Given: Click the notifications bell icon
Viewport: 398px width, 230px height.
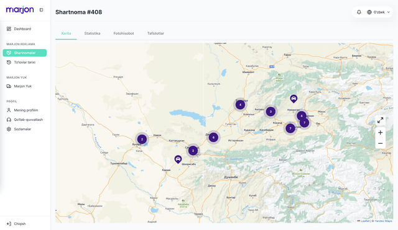Looking at the screenshot, I should tap(359, 12).
